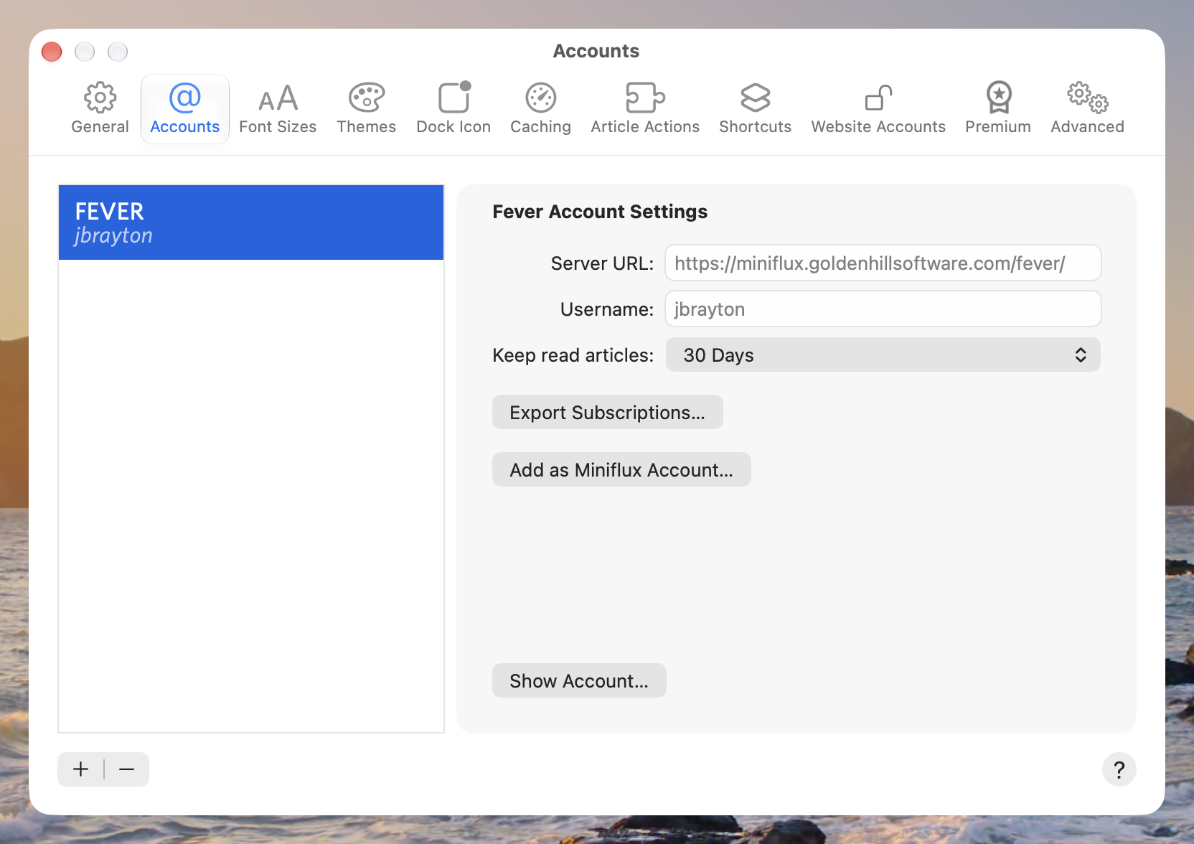This screenshot has height=844, width=1194.
Task: Open the Article Actions pane
Action: click(645, 109)
